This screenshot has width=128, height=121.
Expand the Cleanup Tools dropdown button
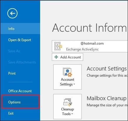(67, 107)
